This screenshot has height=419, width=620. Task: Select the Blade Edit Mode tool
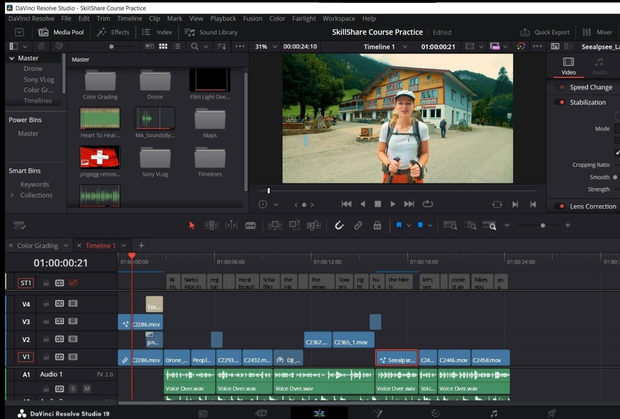tap(251, 226)
